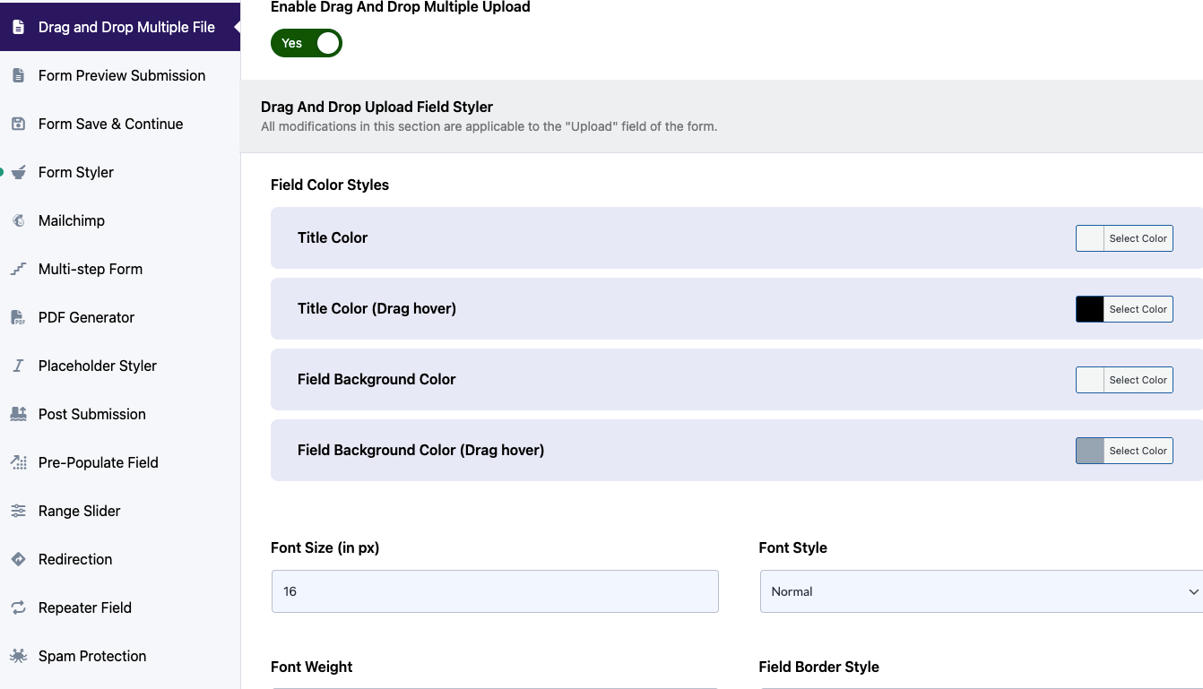
Task: Click Select Color for Title Color
Action: pyautogui.click(x=1138, y=237)
